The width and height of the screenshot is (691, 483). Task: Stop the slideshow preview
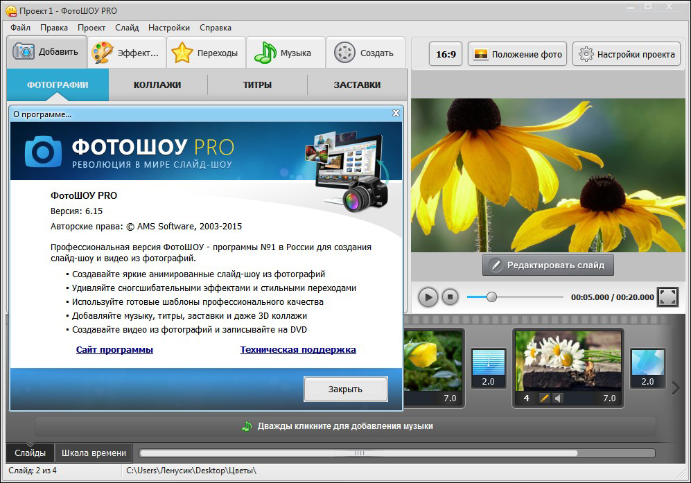click(450, 297)
